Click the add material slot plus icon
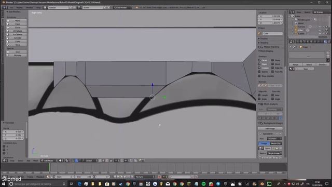 [328, 53]
